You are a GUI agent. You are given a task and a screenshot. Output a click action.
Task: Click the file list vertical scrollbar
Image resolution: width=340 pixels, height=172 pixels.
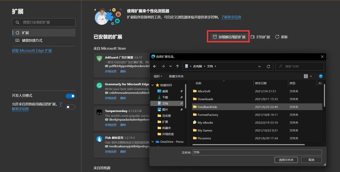[324, 95]
